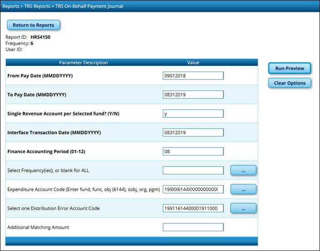
Task: Click the Additional Matching Amount field
Action: pos(193,227)
